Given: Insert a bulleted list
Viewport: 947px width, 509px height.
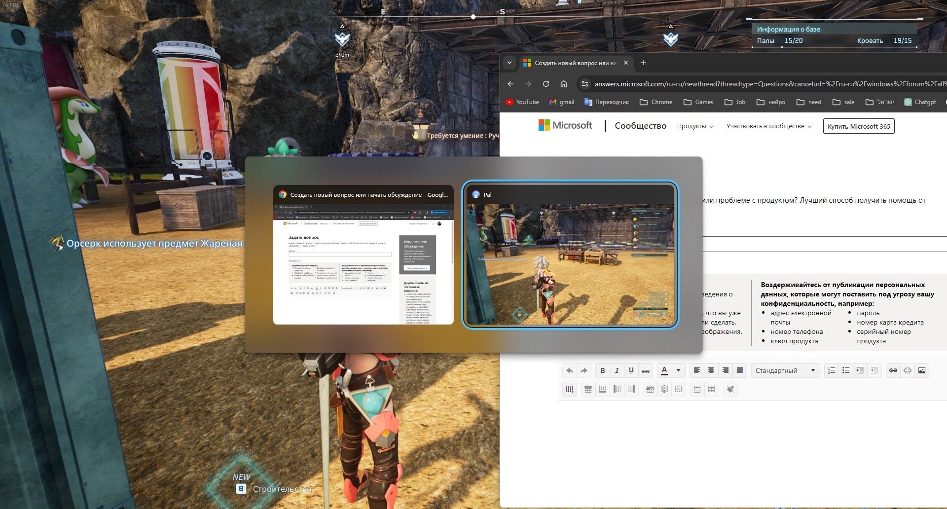Looking at the screenshot, I should point(846,370).
